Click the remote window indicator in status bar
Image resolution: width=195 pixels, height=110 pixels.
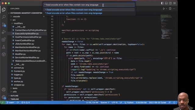[2, 103]
